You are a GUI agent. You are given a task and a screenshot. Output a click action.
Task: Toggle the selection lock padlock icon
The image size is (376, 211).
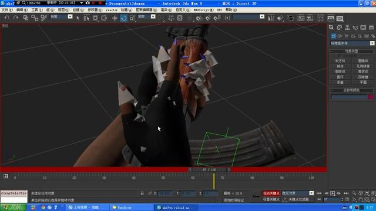(x=142, y=193)
